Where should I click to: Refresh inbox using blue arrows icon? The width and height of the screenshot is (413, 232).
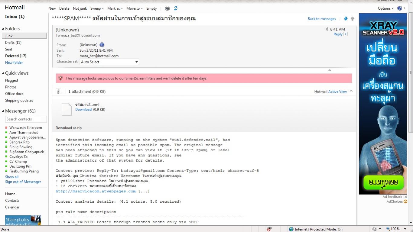click(176, 8)
